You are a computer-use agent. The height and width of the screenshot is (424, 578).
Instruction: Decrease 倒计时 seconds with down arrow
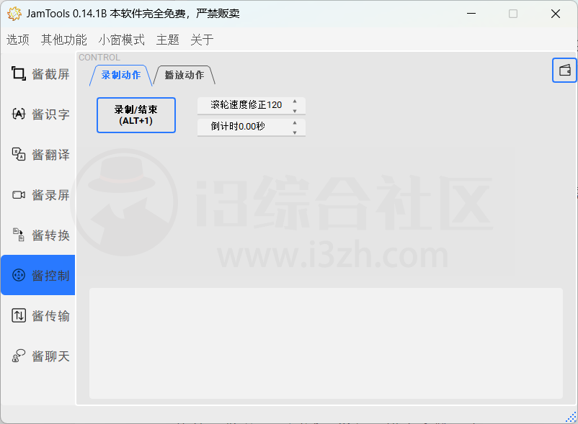tap(295, 132)
